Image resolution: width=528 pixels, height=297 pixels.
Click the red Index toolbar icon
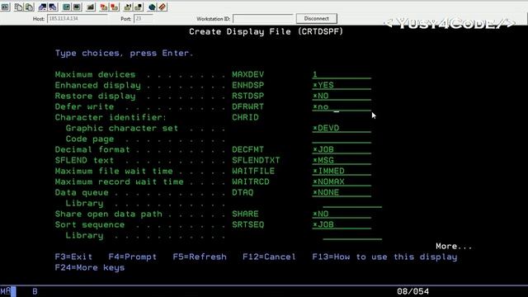tap(163, 7)
